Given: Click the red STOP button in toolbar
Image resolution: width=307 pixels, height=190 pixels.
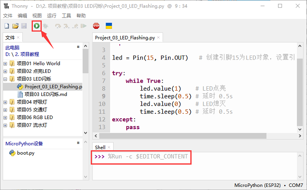Looking at the screenshot, I should [96, 26].
